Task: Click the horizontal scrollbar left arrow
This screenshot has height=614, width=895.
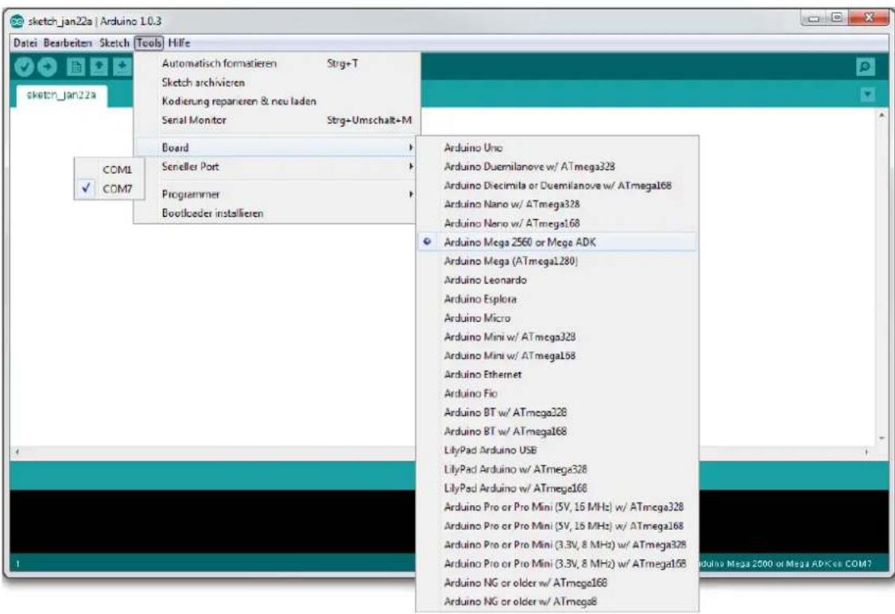Action: (x=17, y=452)
